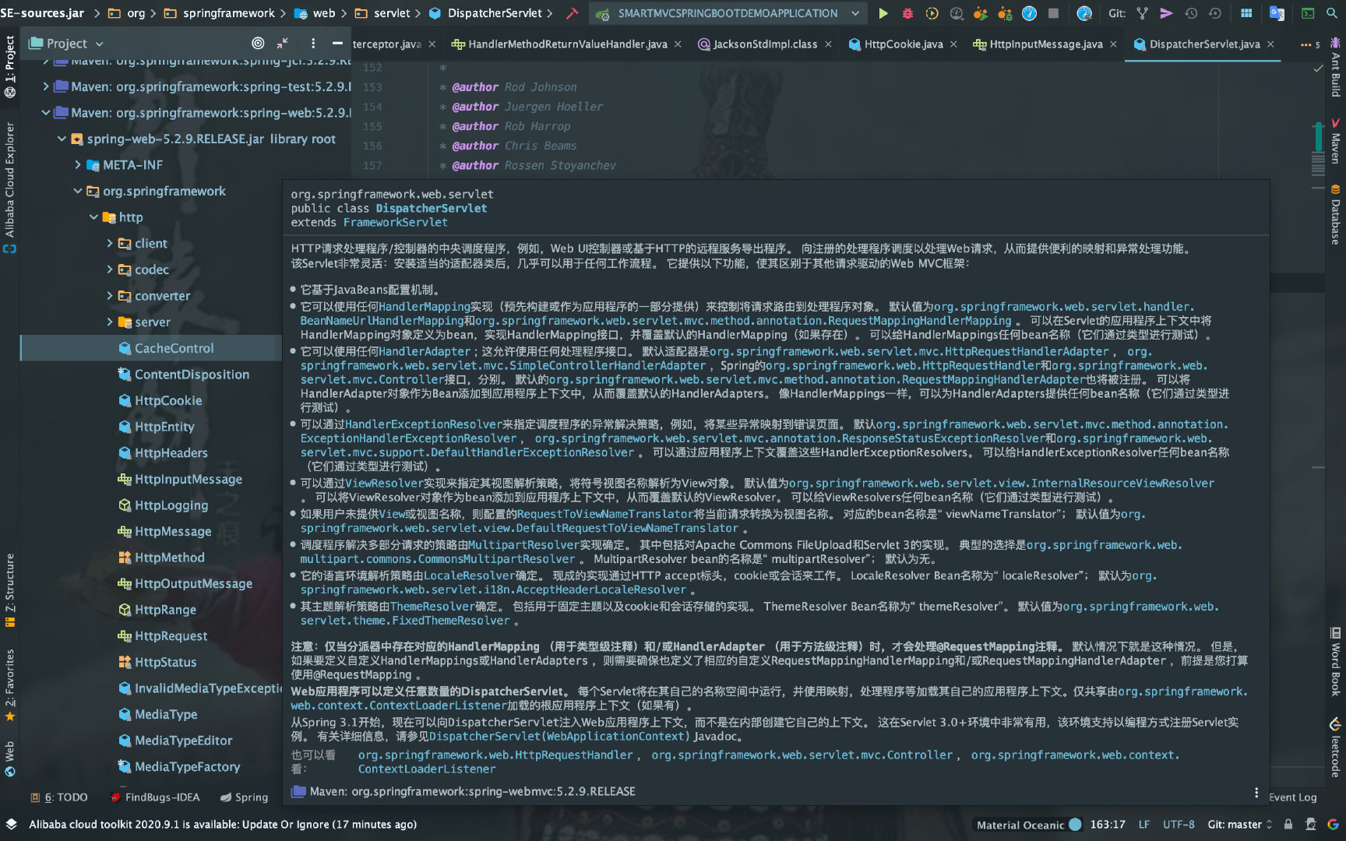This screenshot has height=841, width=1346.
Task: Select MediaTypeFactory in project tree
Action: click(x=187, y=767)
